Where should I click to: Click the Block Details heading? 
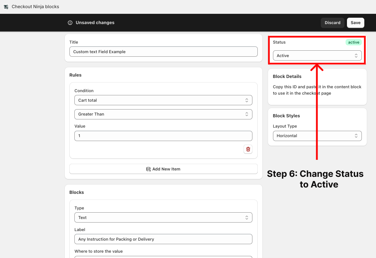(287, 77)
